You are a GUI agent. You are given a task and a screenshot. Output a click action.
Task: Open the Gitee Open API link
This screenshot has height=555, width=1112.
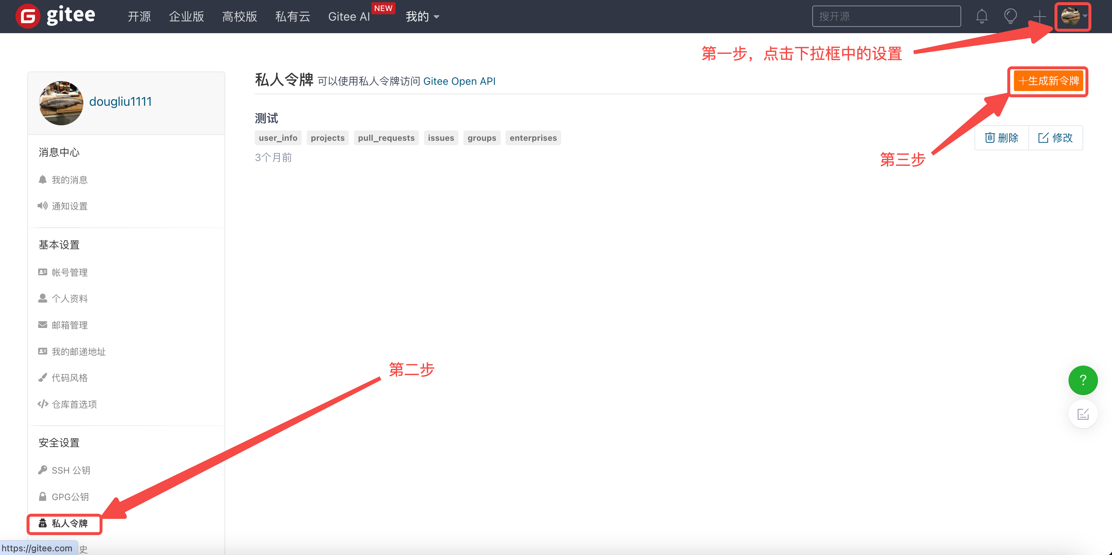(459, 81)
